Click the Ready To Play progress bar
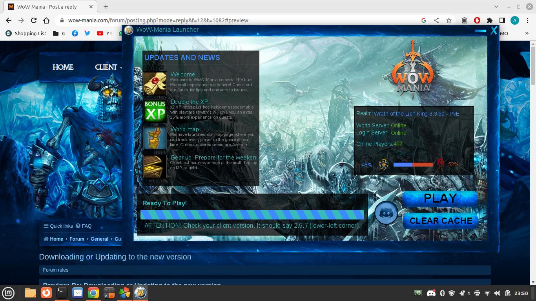 pyautogui.click(x=252, y=215)
